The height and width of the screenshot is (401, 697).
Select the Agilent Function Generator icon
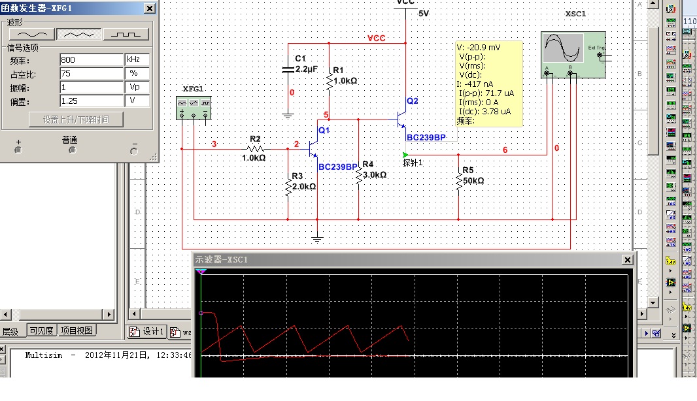click(671, 200)
